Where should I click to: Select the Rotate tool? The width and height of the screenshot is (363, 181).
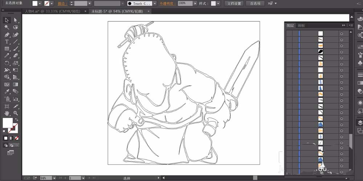7,63
